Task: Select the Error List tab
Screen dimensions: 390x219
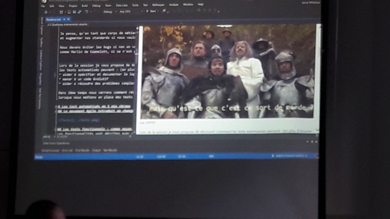Action: (67, 151)
